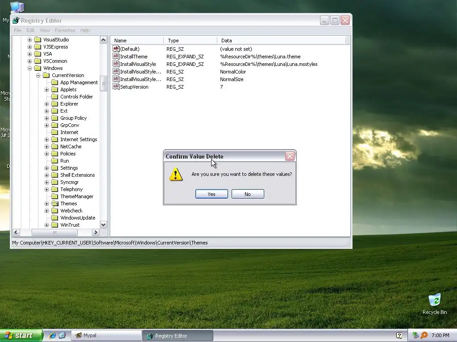This screenshot has width=457, height=342.
Task: Click the Name column header
Action: (137, 41)
